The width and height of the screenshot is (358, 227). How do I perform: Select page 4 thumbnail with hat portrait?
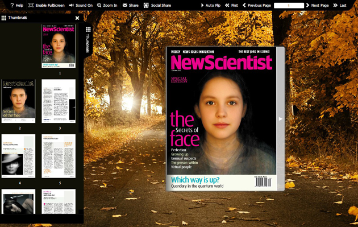click(18, 156)
